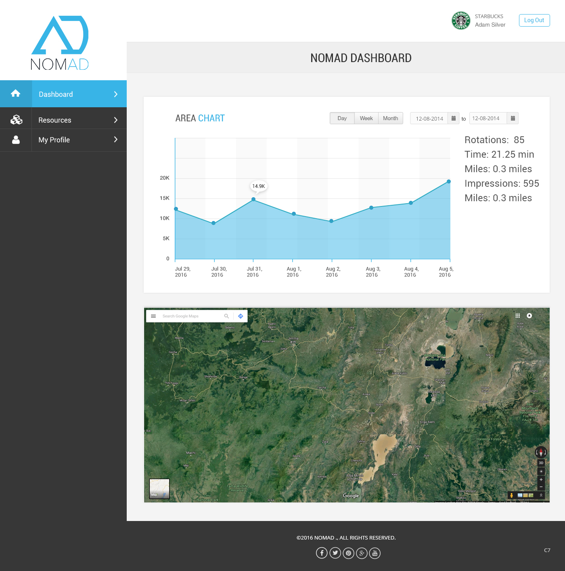This screenshot has width=565, height=571.
Task: Expand the map imagery strip arrows
Action: coord(541,495)
